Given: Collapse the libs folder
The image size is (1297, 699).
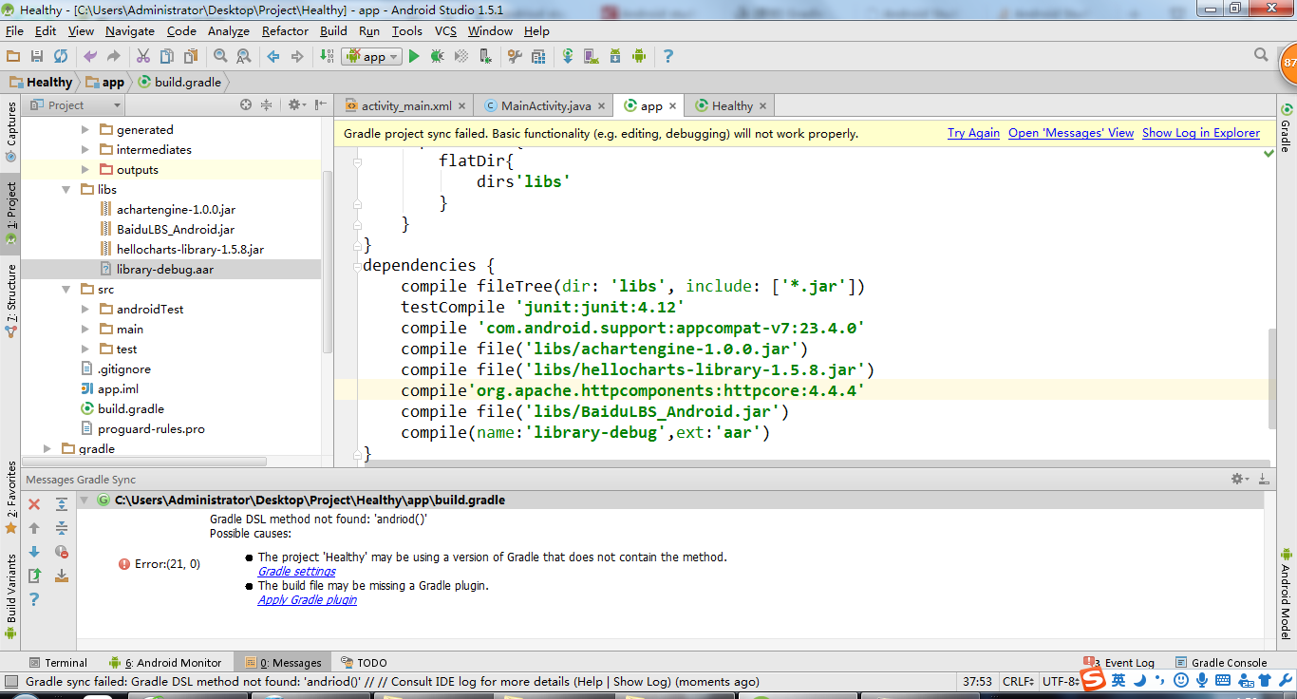Looking at the screenshot, I should (66, 190).
